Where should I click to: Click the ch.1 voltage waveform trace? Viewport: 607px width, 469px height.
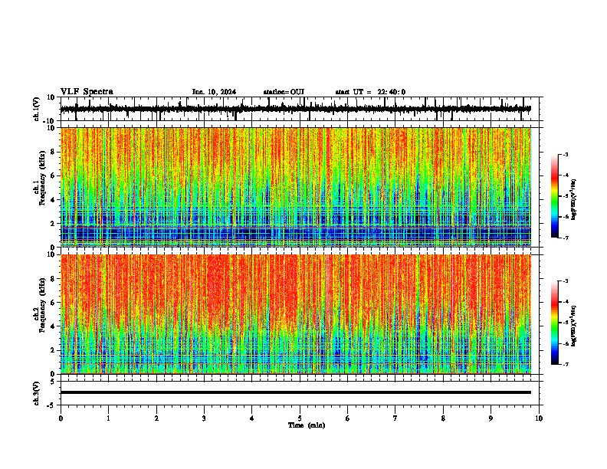coord(295,109)
